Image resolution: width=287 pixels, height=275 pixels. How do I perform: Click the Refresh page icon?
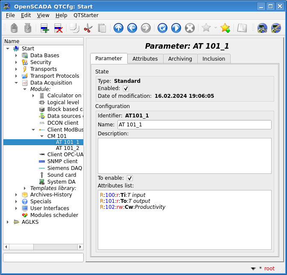click(x=162, y=28)
